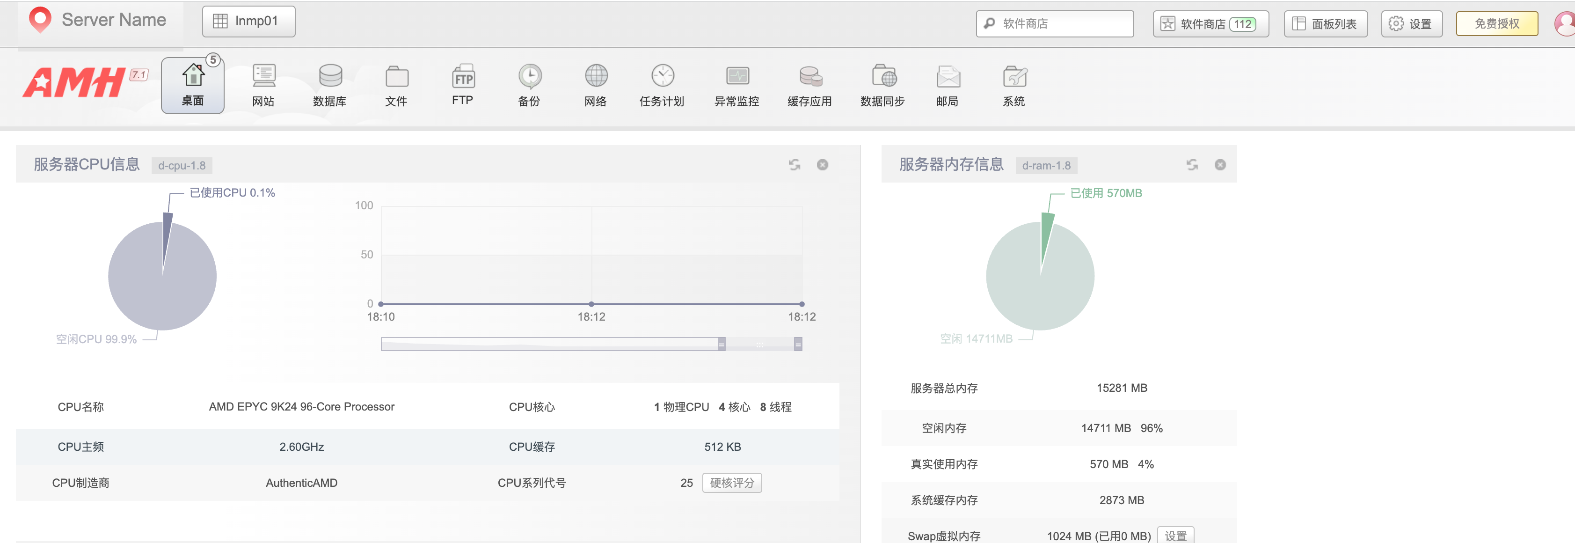The width and height of the screenshot is (1575, 543).
Task: Open the 设置 settings button in header
Action: coord(1412,24)
